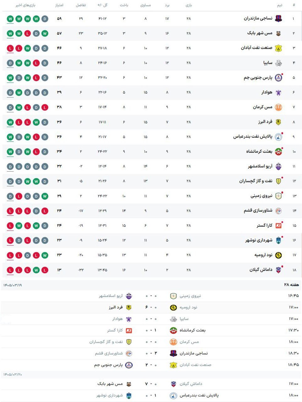Click the Besat Kermanshah crest in standings
Viewport: 302px width, 402px height.
point(278,152)
